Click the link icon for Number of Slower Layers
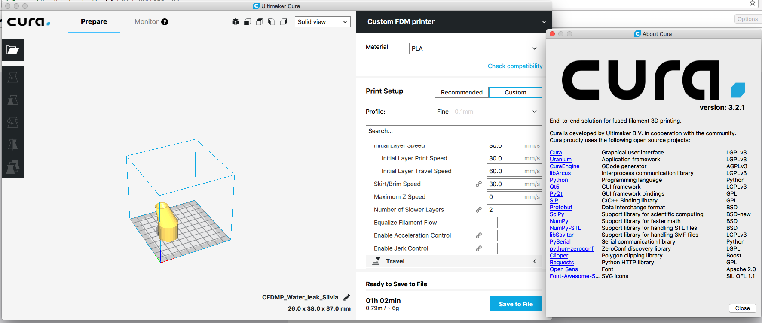 coord(478,210)
